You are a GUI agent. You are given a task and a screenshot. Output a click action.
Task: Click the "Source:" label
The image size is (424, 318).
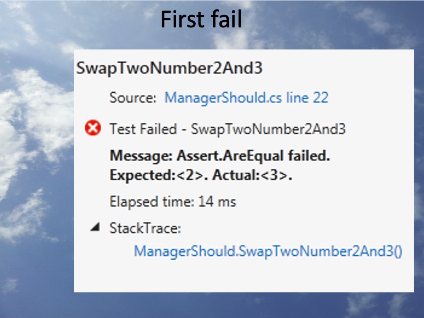pos(133,98)
